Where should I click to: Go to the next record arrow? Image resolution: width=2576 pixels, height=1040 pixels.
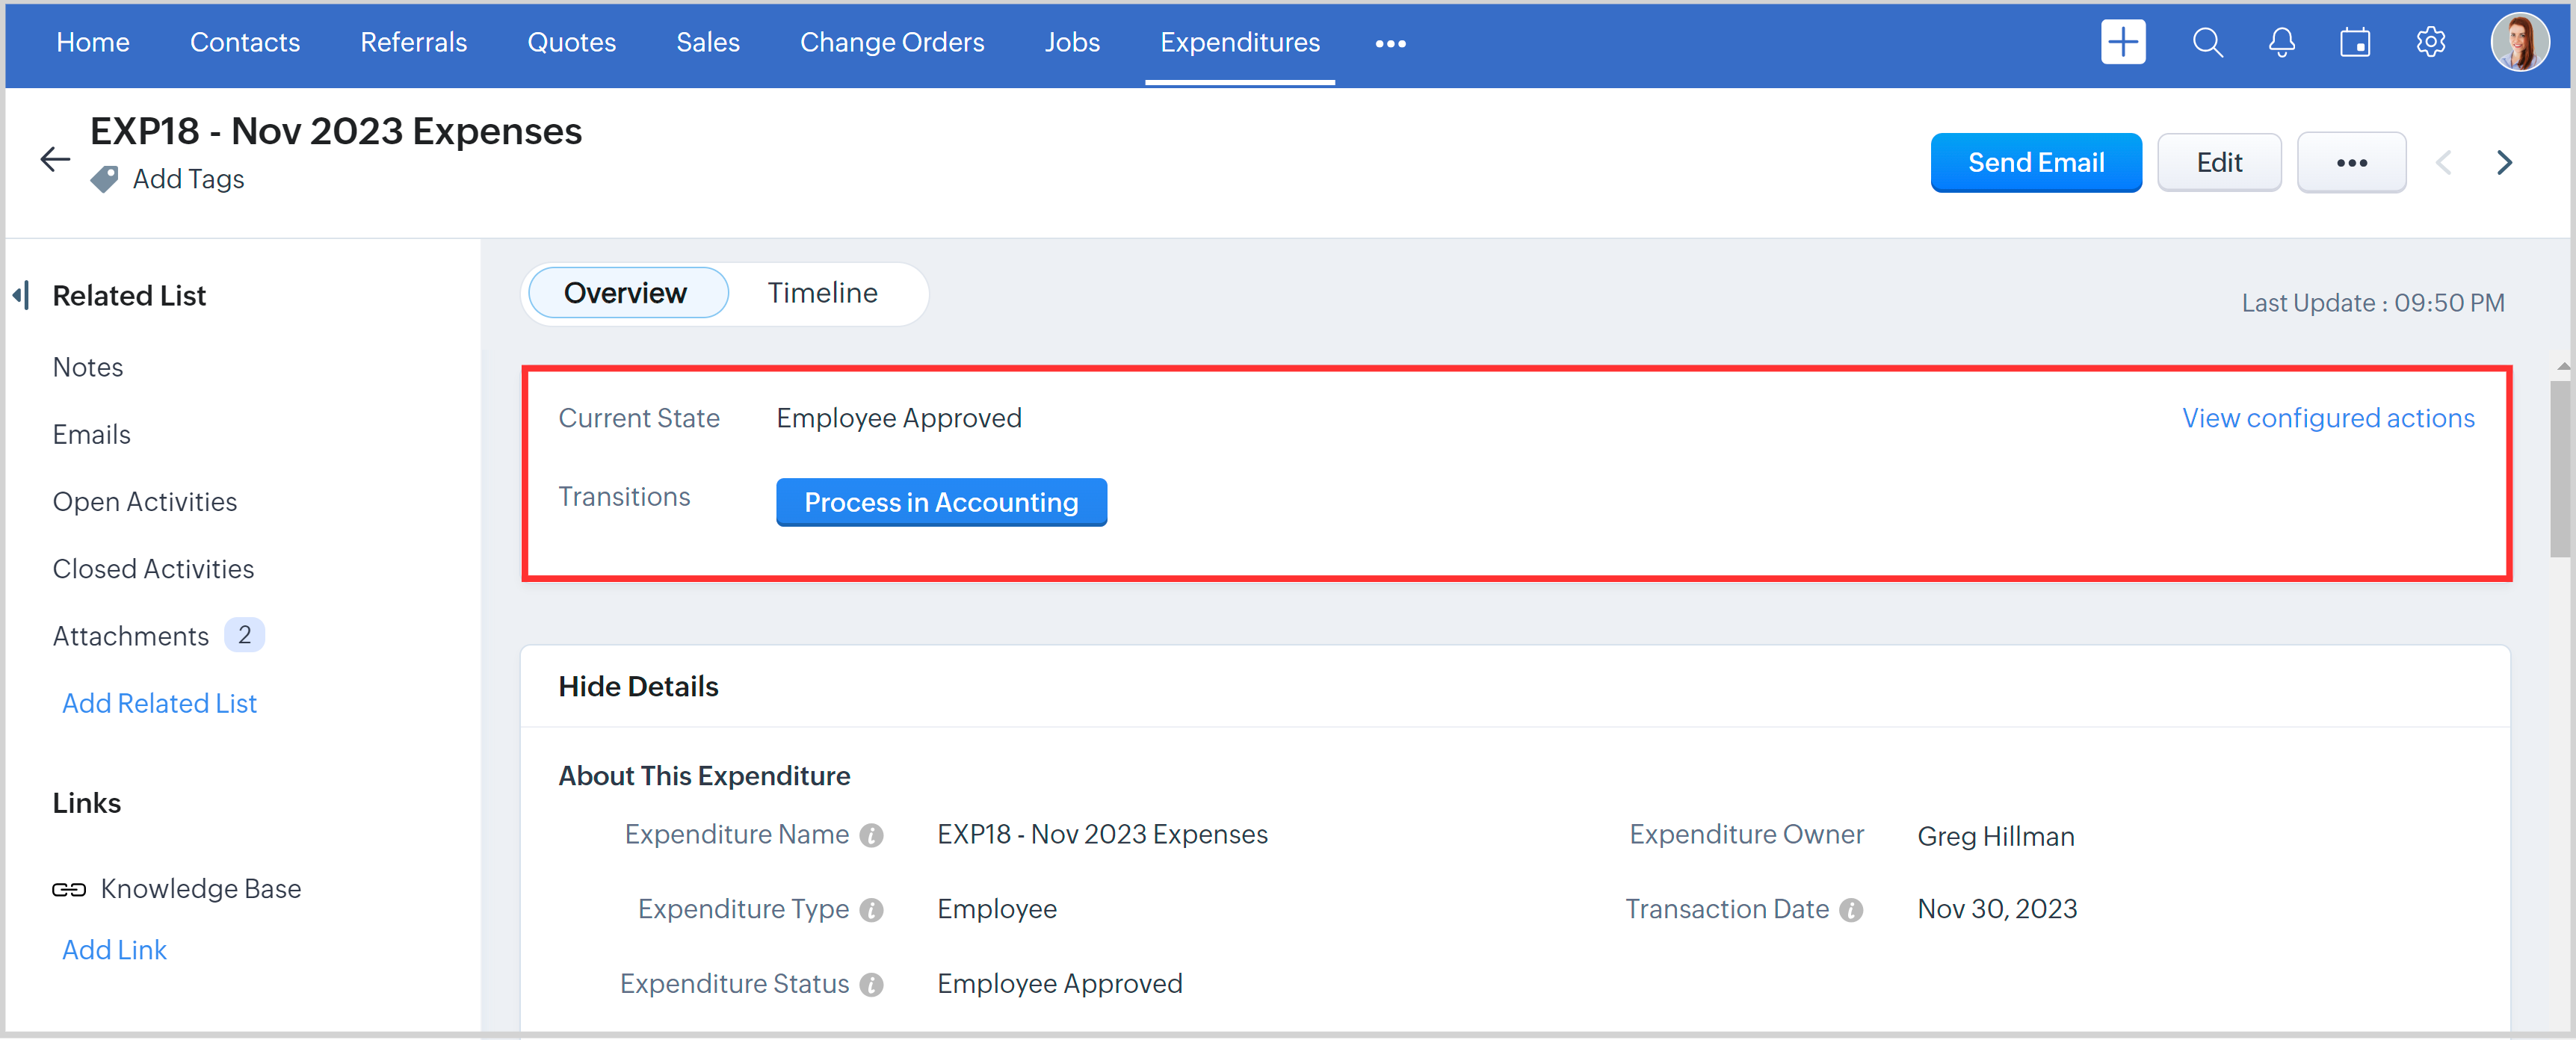pos(2504,162)
